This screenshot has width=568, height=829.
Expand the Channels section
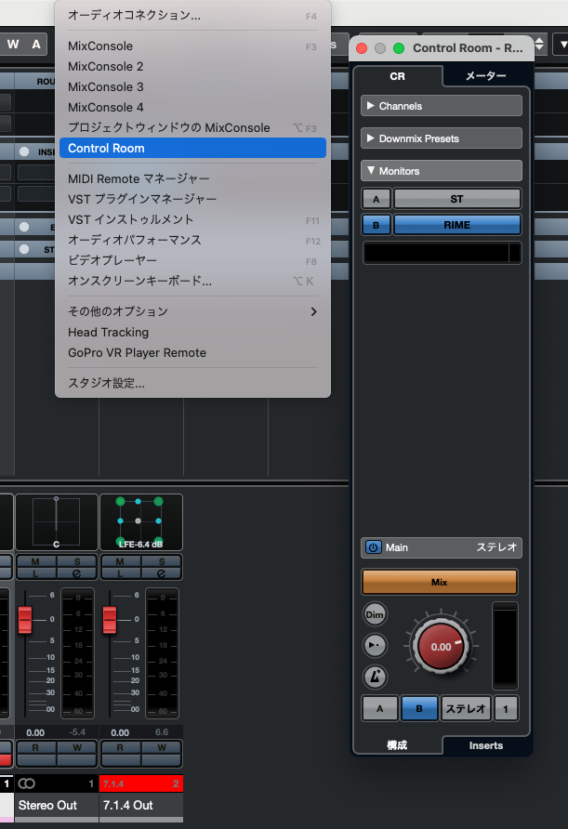point(441,106)
